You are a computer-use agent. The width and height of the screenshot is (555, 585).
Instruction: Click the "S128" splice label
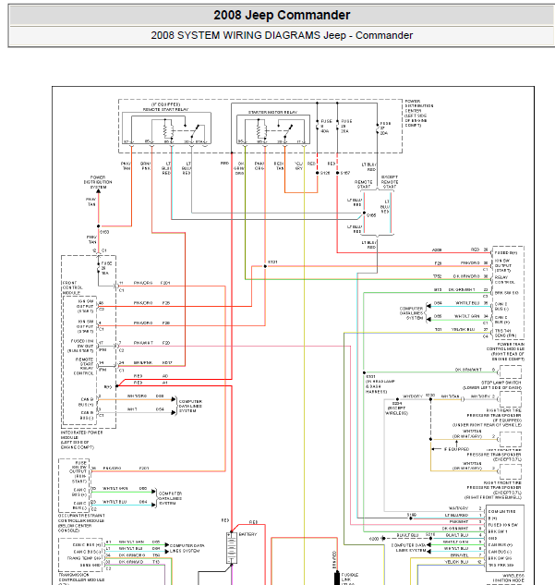click(x=325, y=173)
